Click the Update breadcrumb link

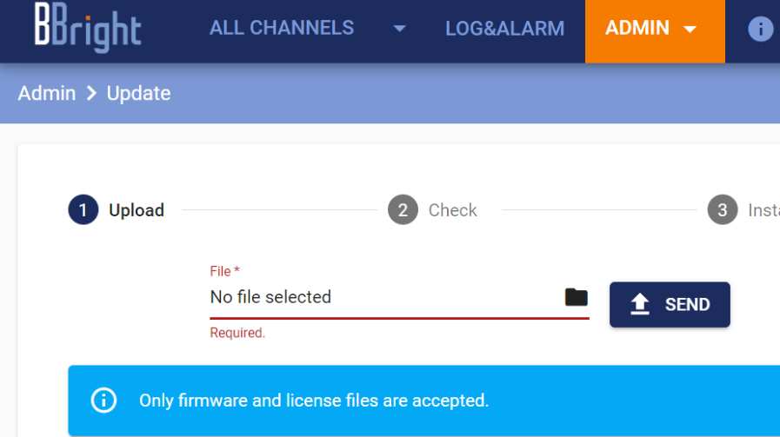point(139,94)
